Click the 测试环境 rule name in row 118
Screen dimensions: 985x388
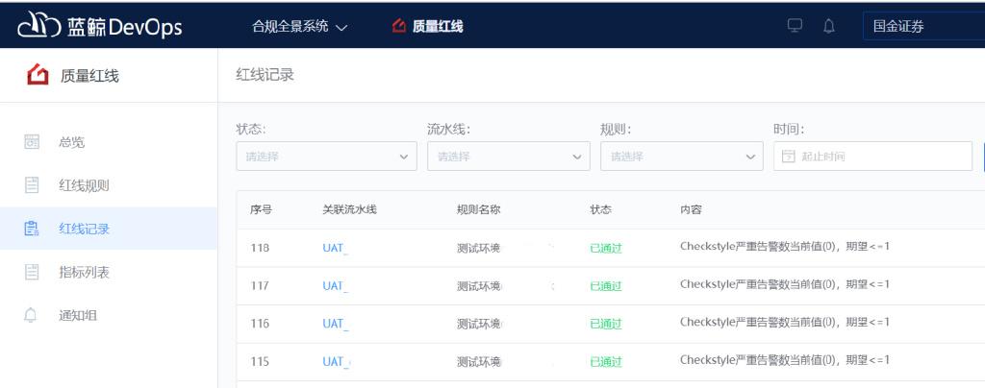click(479, 248)
